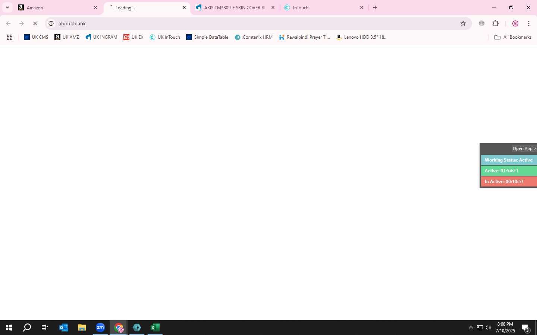Open the tab search dropdown arrow
Viewport: 537px width, 335px height.
point(7,7)
